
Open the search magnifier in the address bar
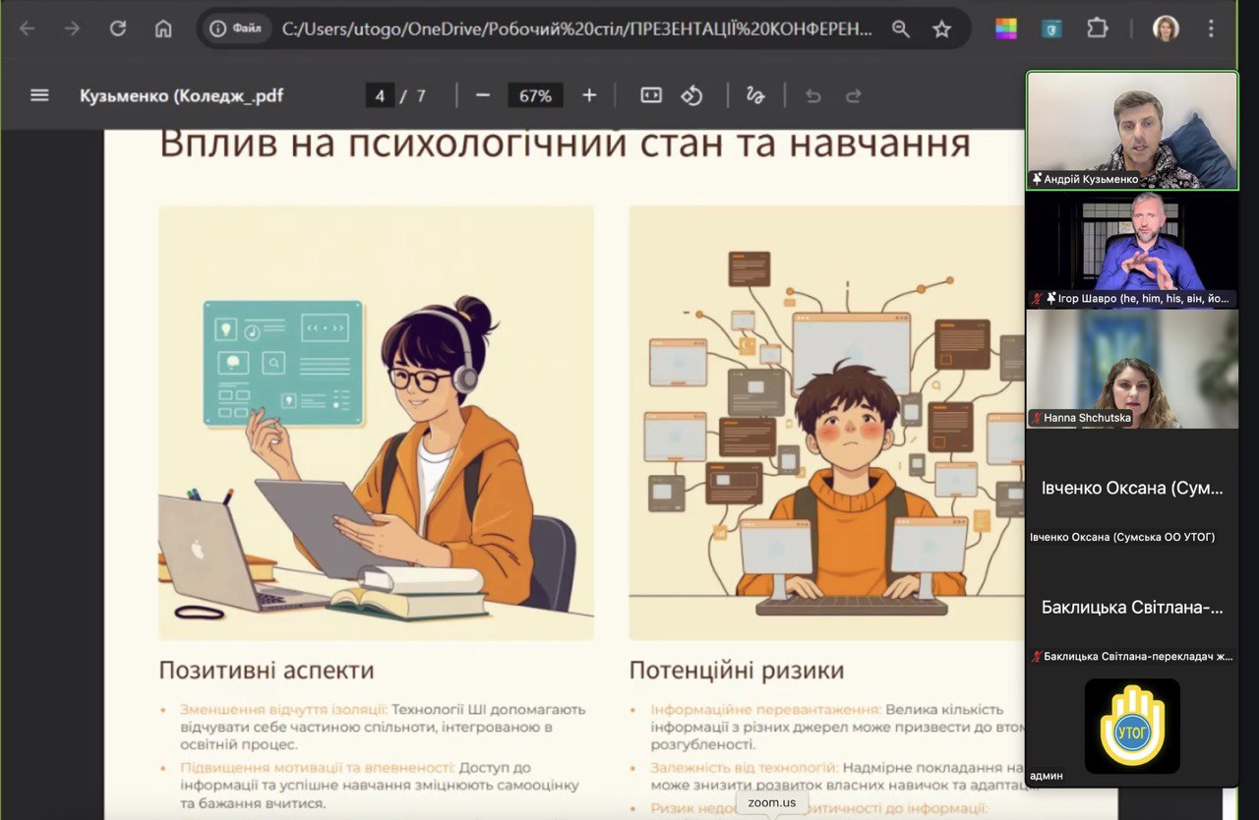900,29
